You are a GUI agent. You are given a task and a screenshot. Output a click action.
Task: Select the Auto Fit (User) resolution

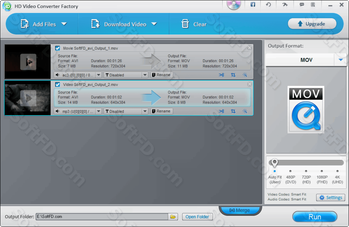(x=275, y=179)
